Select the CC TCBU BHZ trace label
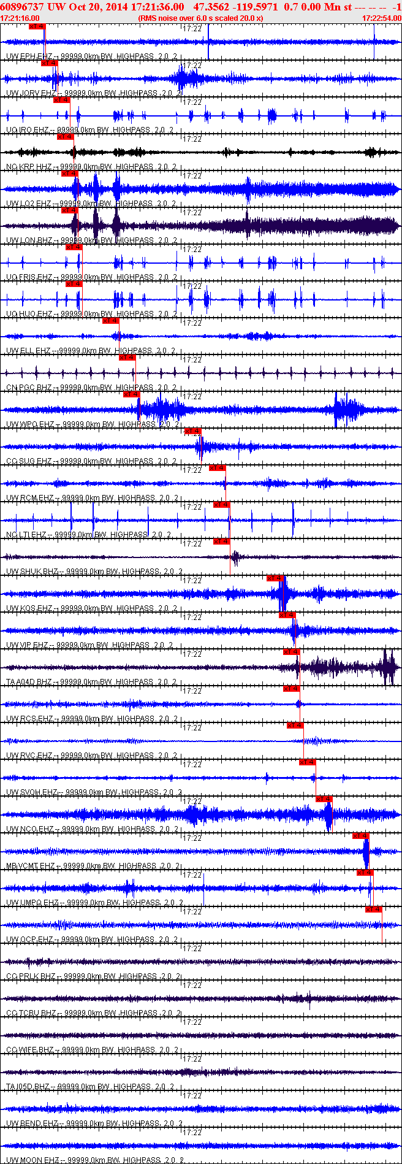 pos(94,1013)
